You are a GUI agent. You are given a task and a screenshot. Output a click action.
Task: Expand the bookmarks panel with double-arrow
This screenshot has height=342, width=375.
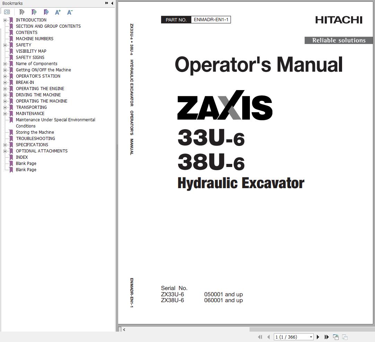tap(107, 3)
